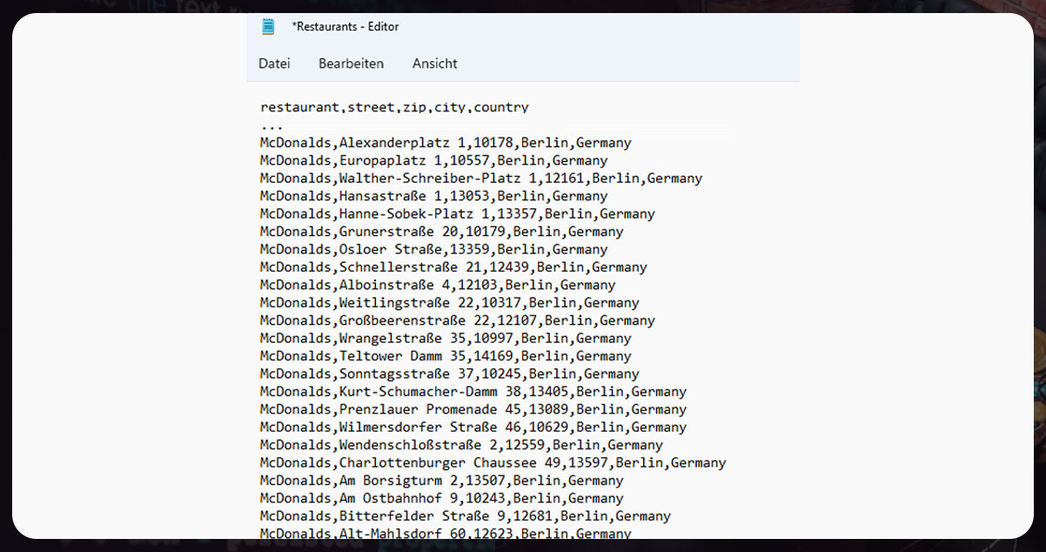Open the Ansicht menu

[x=434, y=64]
